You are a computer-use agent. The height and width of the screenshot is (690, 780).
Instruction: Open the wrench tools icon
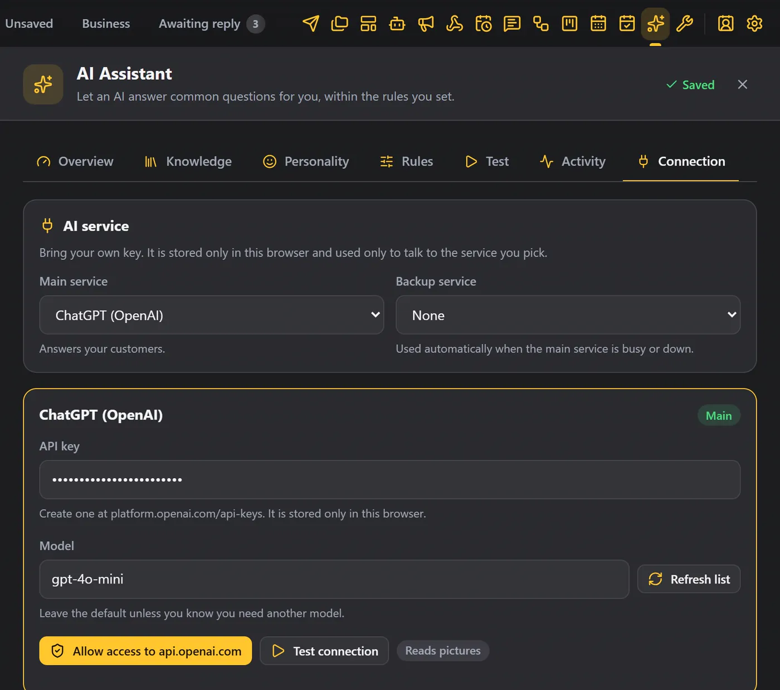tap(685, 23)
